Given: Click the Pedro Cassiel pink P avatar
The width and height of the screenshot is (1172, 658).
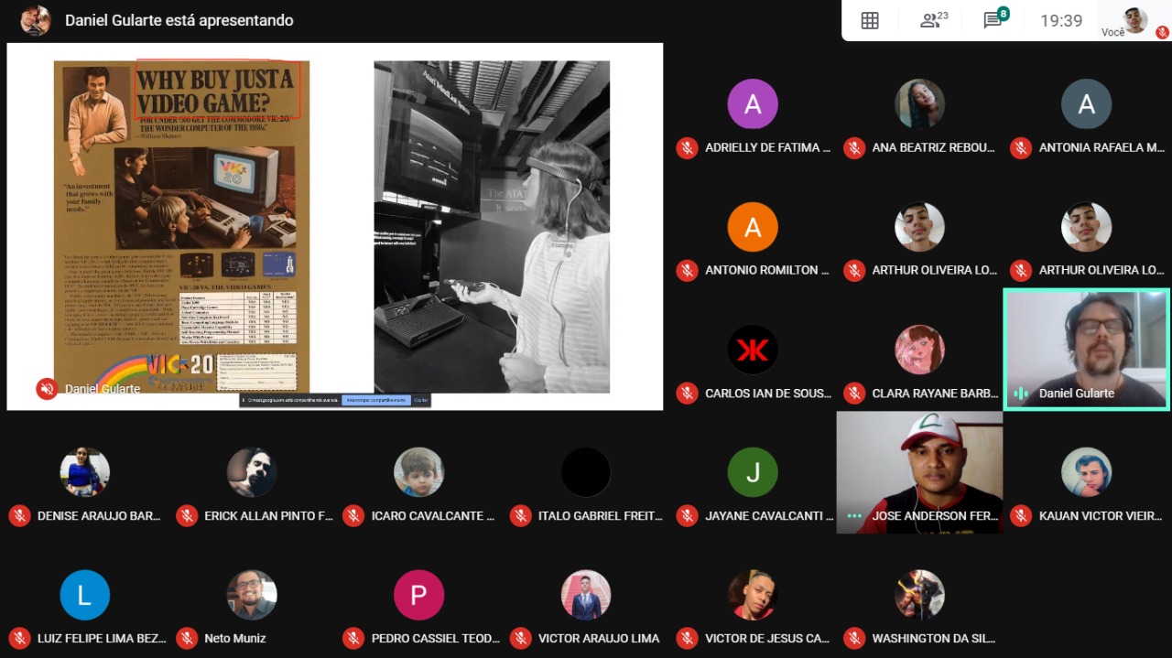Looking at the screenshot, I should click(418, 595).
